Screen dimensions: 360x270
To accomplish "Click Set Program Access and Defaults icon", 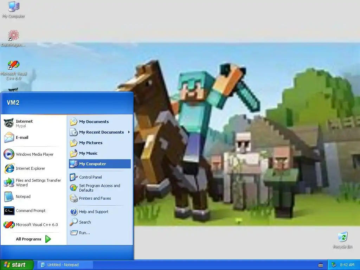I will click(x=74, y=188).
